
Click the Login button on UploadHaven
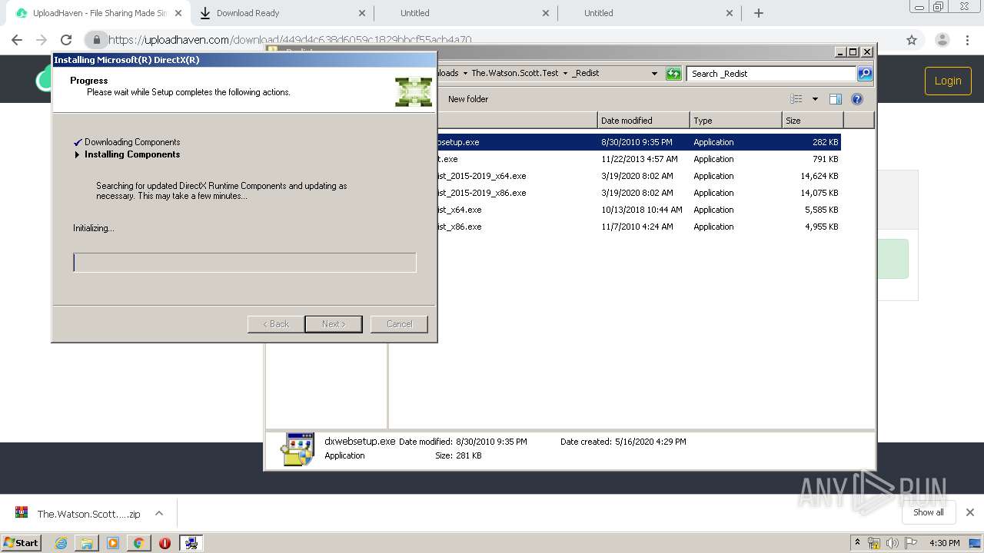pos(947,81)
